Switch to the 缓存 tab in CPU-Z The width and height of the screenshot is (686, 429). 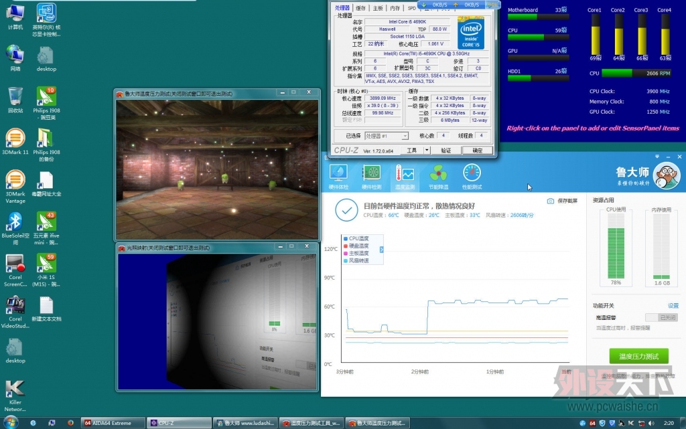click(360, 8)
